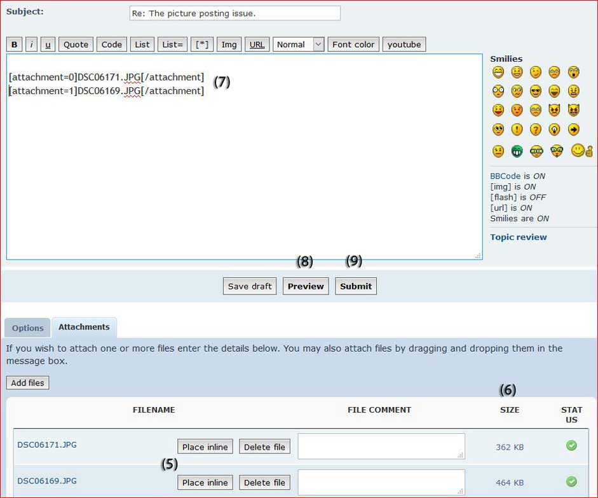Open the BBCode help link
This screenshot has width=598, height=498.
click(x=505, y=176)
